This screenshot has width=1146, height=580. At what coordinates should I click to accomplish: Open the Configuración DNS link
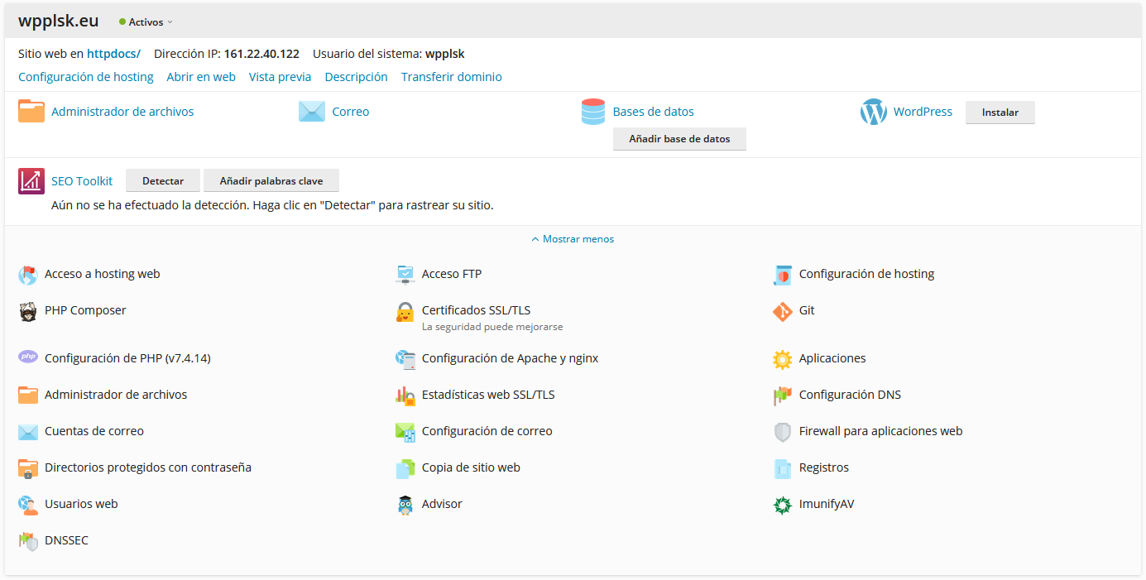[851, 395]
